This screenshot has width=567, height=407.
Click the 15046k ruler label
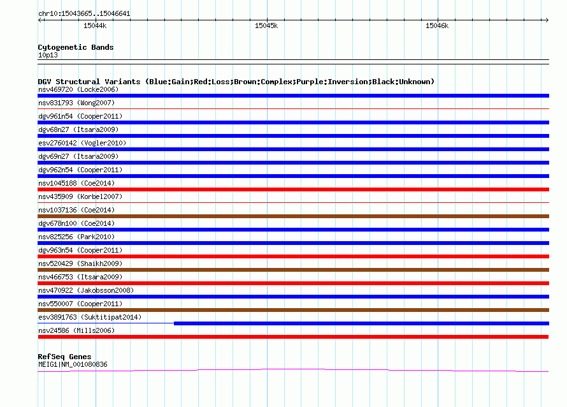tap(437, 26)
